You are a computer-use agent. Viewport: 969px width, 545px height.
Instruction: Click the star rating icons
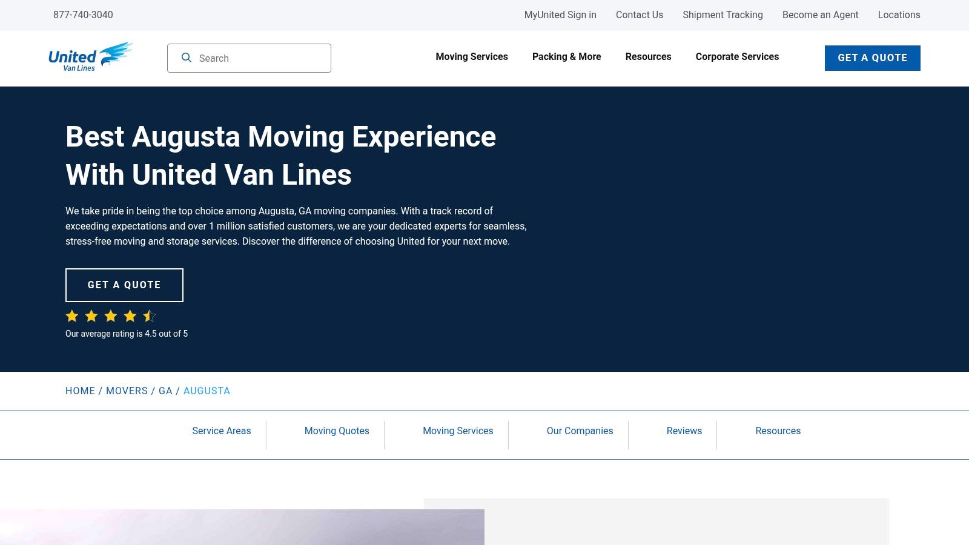point(110,316)
